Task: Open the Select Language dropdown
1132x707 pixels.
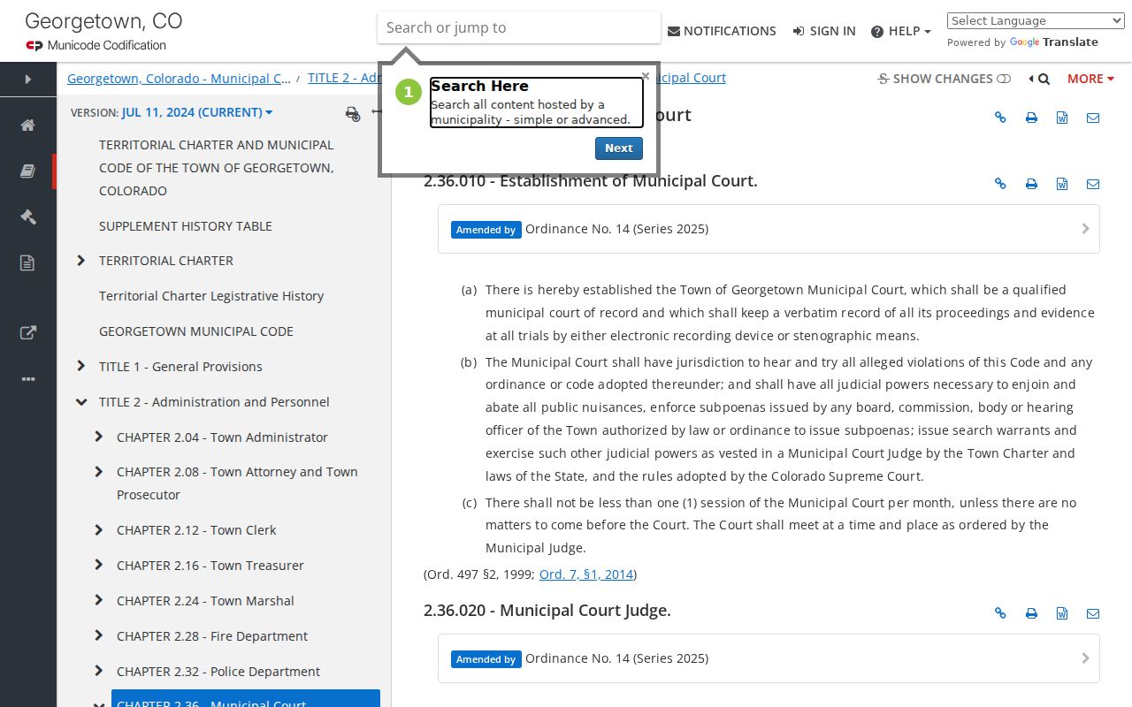Action: click(x=1036, y=21)
